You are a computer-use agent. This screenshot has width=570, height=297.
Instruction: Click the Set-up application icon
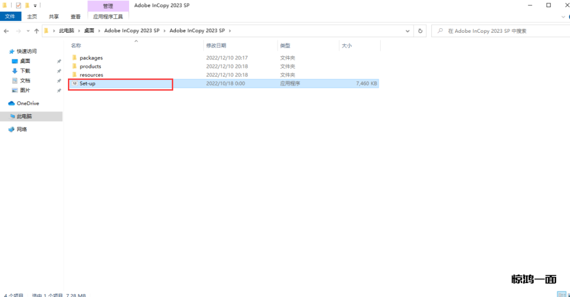pos(74,84)
